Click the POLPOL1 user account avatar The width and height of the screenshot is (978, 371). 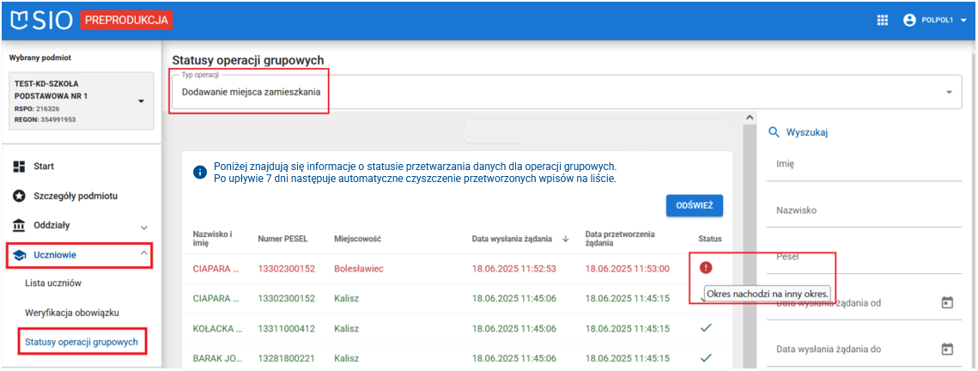pos(909,20)
